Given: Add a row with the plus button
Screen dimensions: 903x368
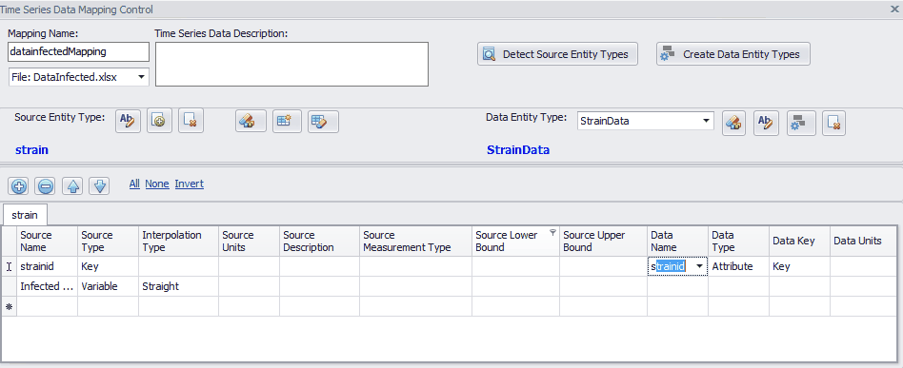Looking at the screenshot, I should (19, 185).
